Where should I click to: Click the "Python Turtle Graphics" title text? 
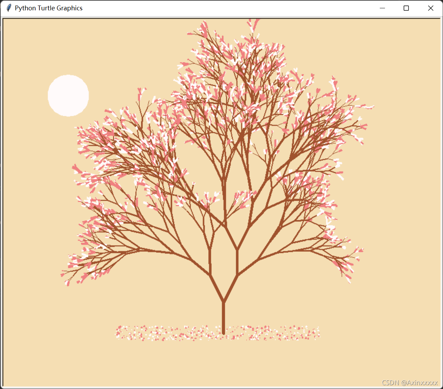coord(49,8)
